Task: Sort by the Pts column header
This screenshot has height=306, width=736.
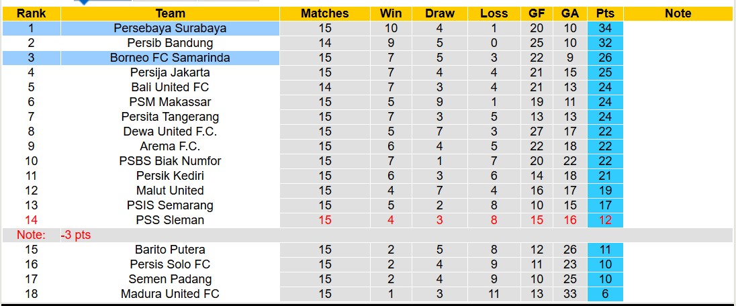Action: tap(604, 13)
